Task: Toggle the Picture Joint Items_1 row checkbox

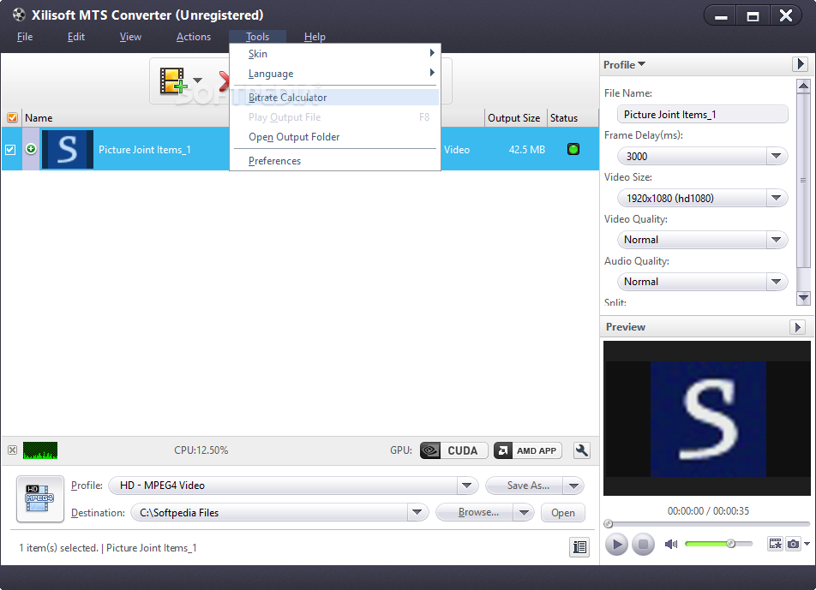Action: point(10,150)
